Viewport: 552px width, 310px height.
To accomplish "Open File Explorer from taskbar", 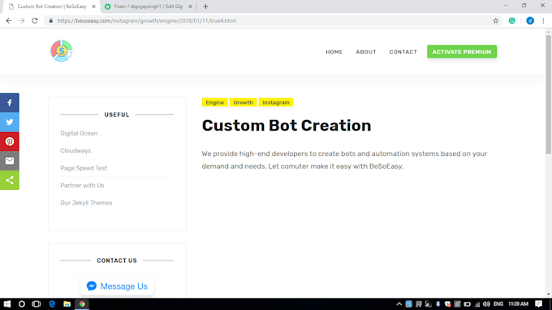I will click(x=67, y=304).
